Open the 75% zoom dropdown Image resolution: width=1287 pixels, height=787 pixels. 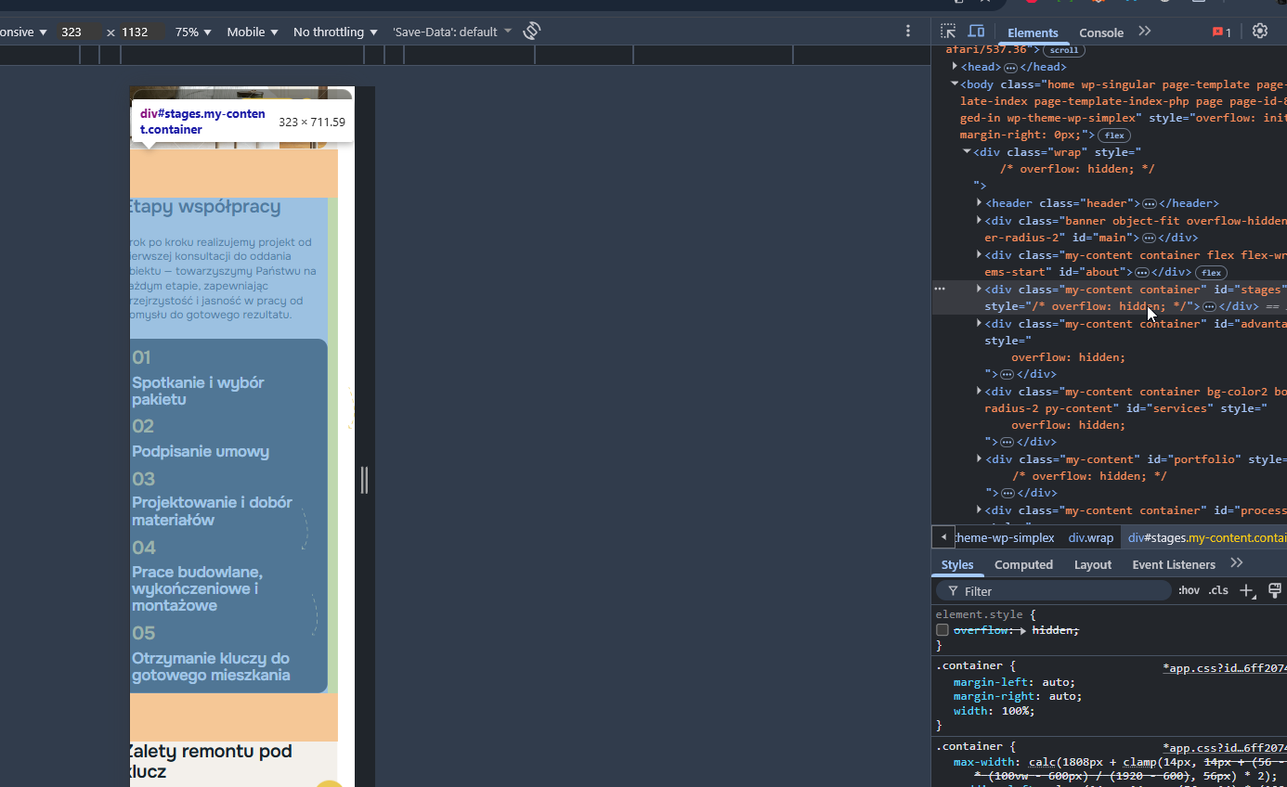tap(193, 32)
